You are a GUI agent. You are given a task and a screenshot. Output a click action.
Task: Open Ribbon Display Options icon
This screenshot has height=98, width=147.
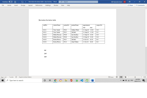(x=130, y=2)
